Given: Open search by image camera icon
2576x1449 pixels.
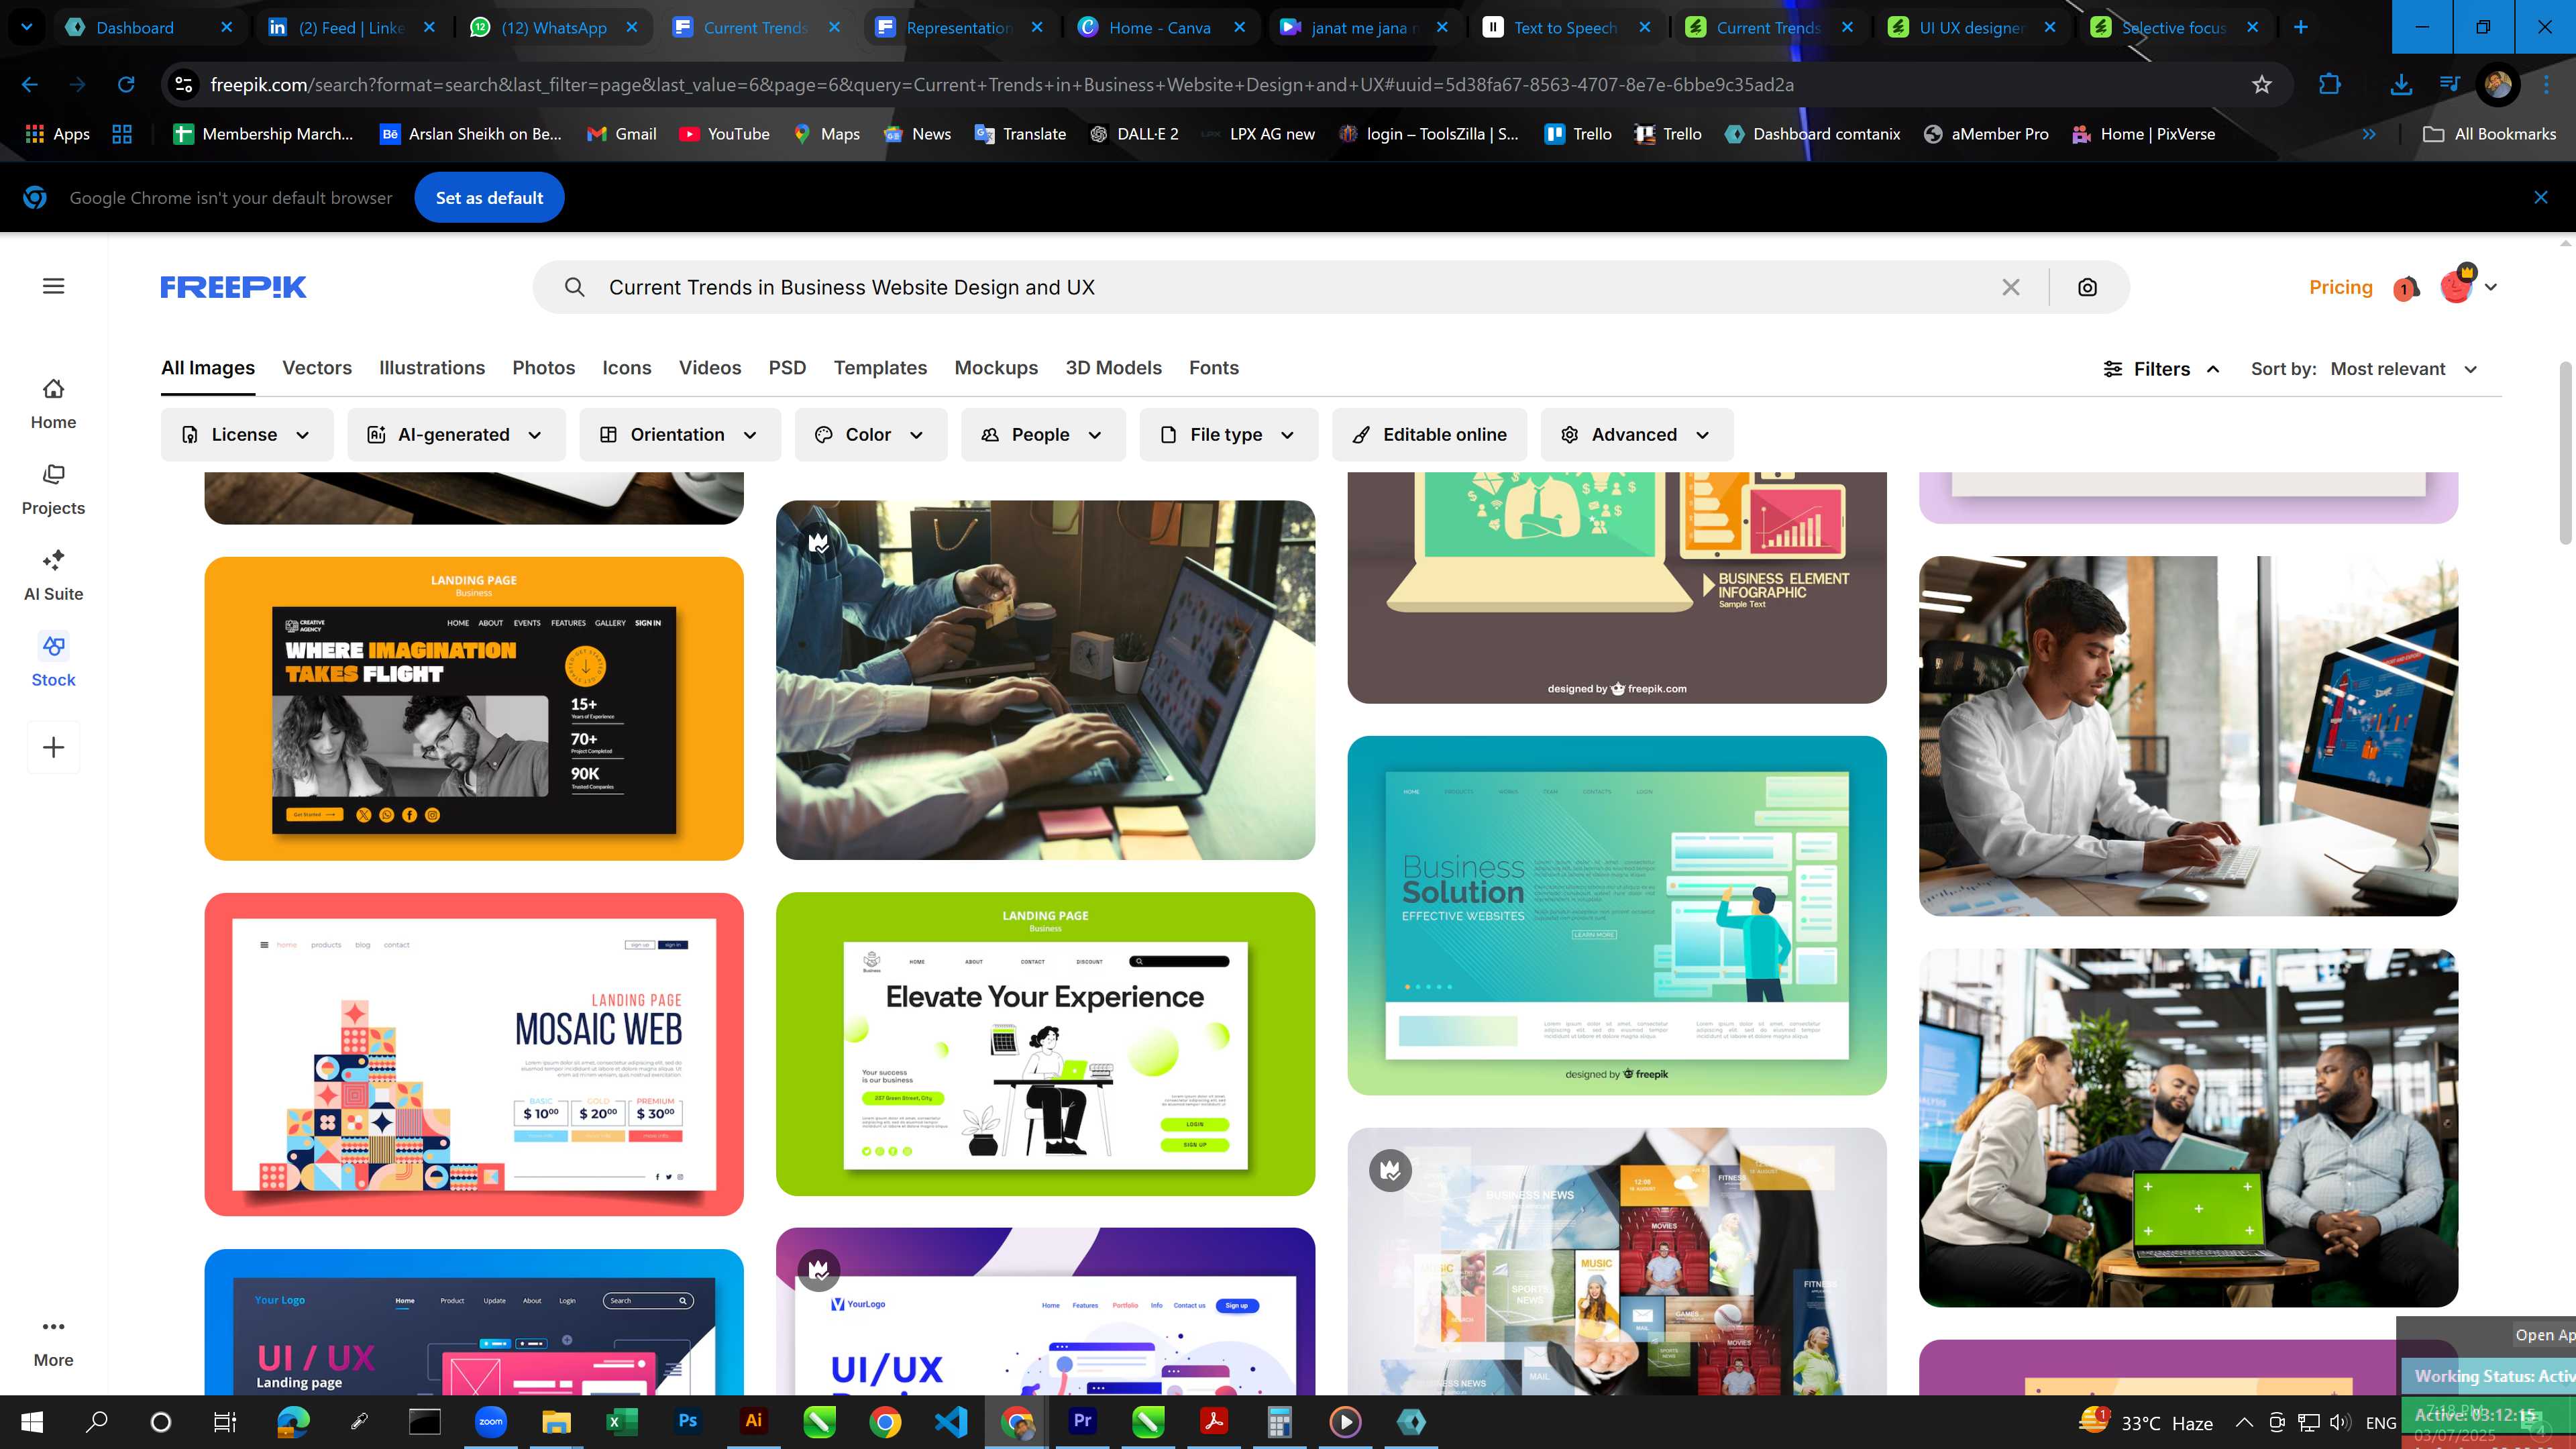Looking at the screenshot, I should (x=2087, y=287).
